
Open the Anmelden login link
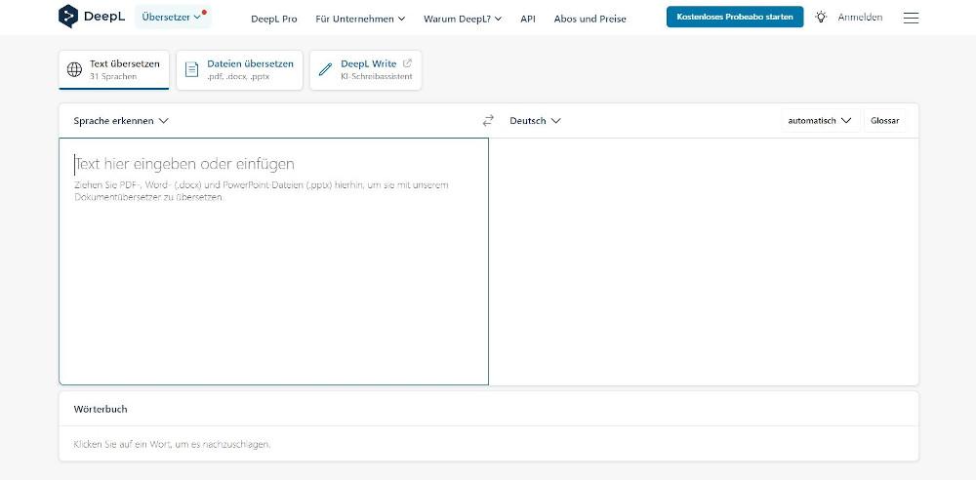coord(860,18)
